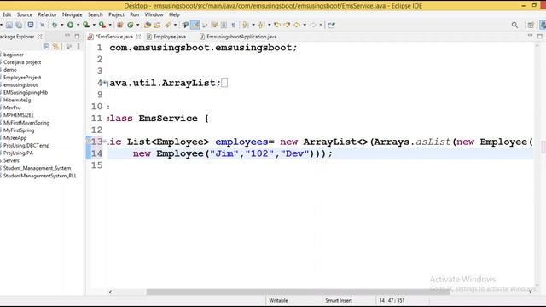Navigate Forward arrow icon
546x307 pixels.
coord(313,25)
